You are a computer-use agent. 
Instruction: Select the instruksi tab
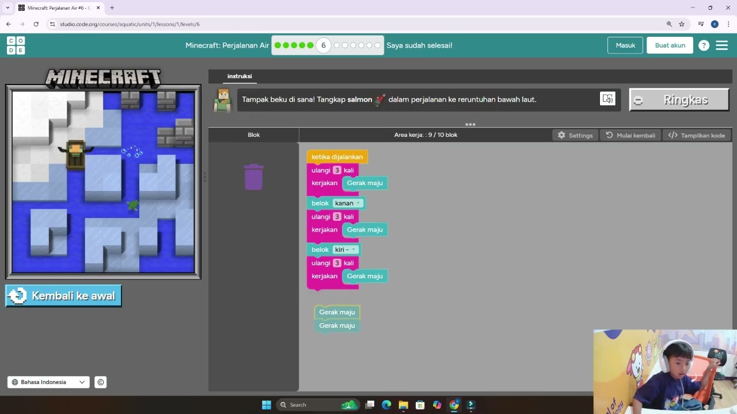[240, 76]
